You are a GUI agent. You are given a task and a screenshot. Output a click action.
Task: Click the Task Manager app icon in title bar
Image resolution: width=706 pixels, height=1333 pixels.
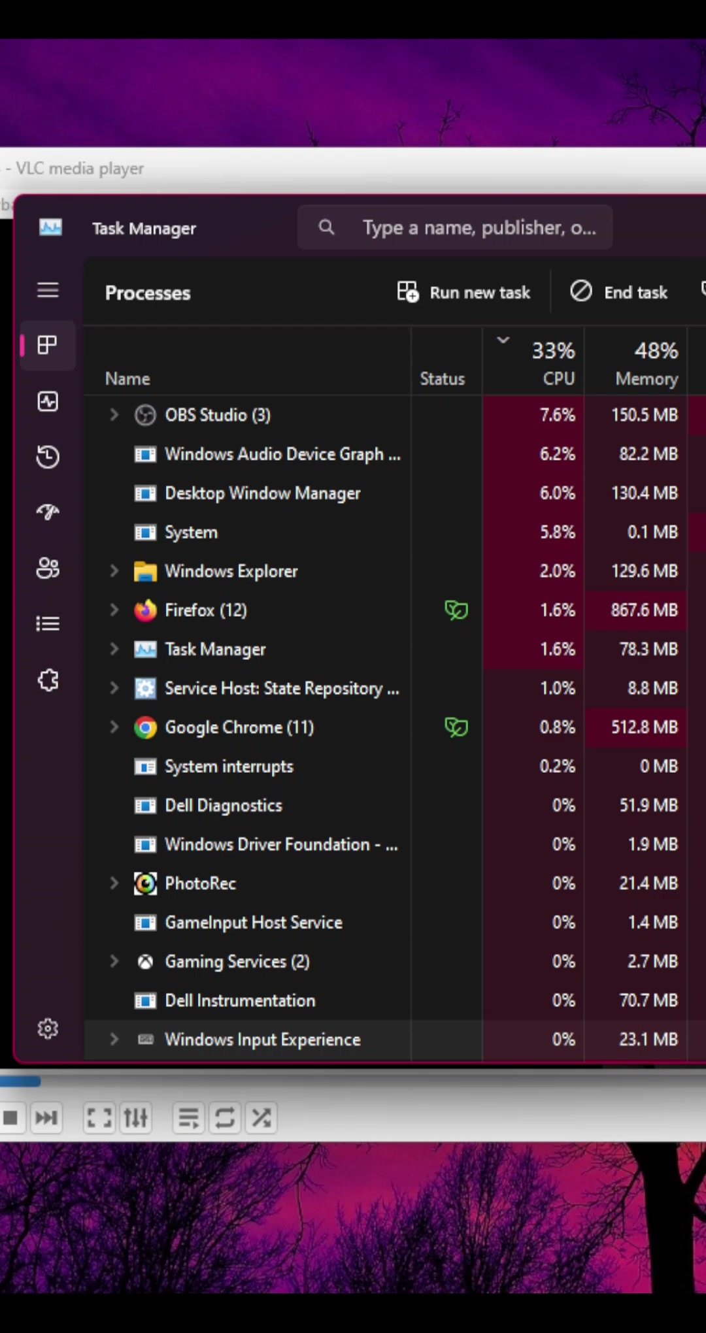click(51, 228)
